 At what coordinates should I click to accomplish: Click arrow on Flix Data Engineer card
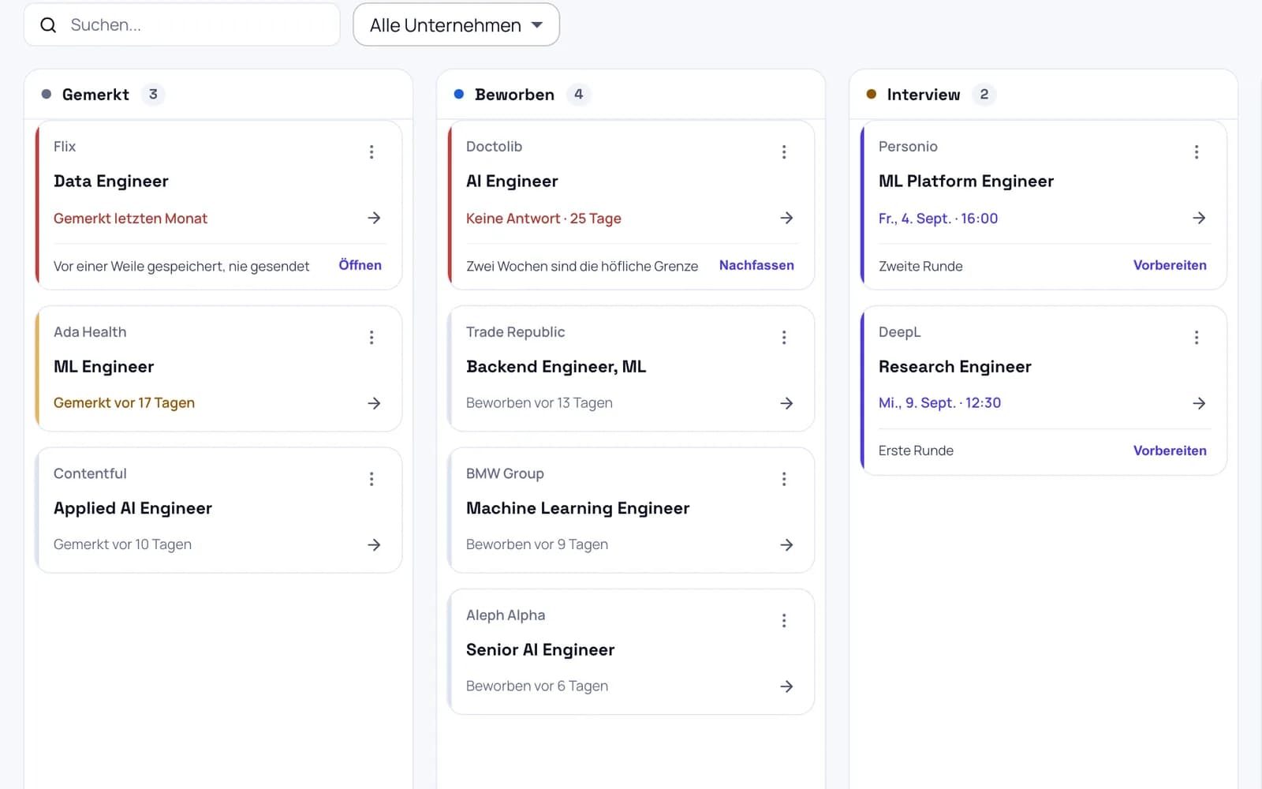pos(374,218)
